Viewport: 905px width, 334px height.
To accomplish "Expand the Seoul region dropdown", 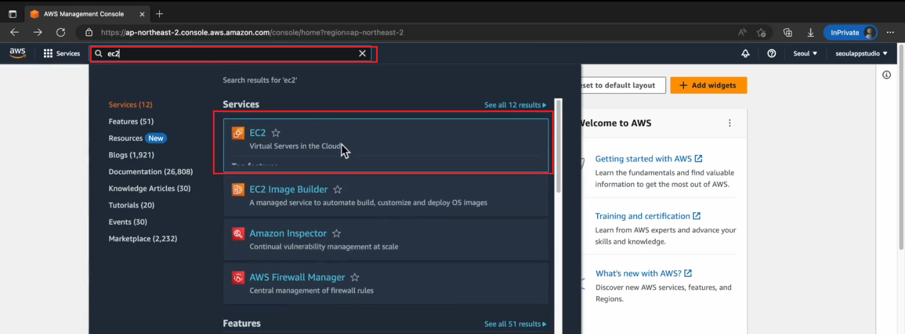I will pos(805,54).
